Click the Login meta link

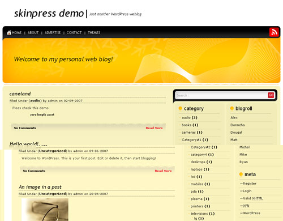[x=246, y=191]
